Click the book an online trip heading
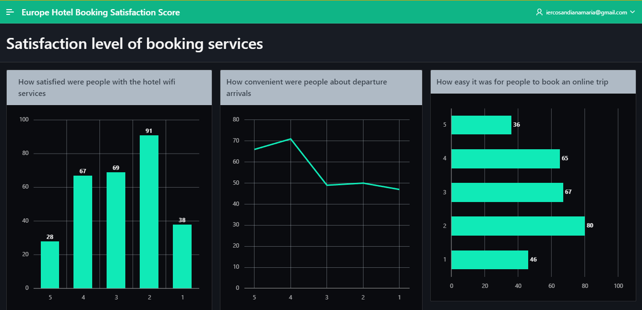The image size is (642, 310). click(522, 82)
